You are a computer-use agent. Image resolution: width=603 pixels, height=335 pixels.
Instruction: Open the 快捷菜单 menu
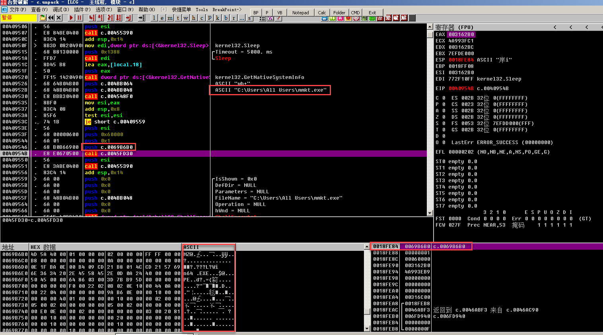coord(181,10)
